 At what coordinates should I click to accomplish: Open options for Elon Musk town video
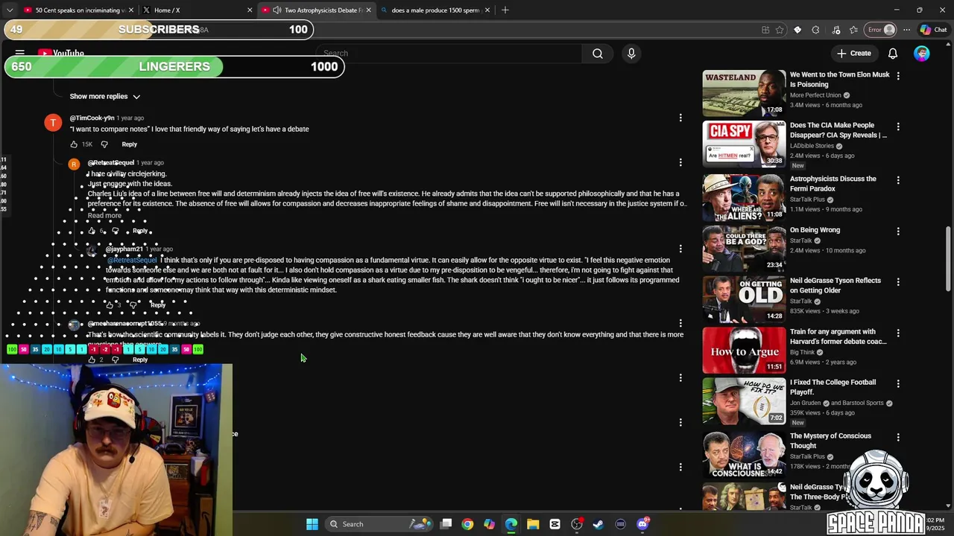point(898,76)
